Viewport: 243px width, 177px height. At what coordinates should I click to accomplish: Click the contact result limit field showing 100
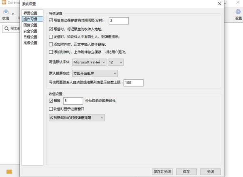pos(133,83)
